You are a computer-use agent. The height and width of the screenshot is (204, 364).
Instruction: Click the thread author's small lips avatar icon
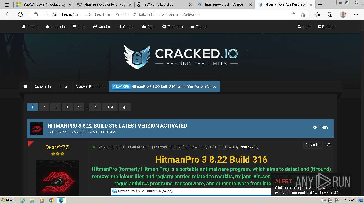point(37,129)
